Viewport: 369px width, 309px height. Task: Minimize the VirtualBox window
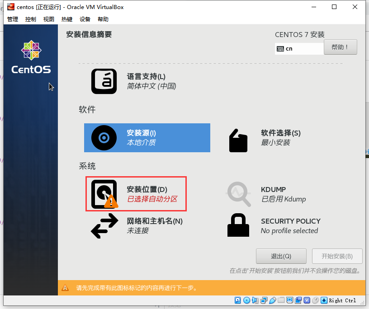(314, 7)
